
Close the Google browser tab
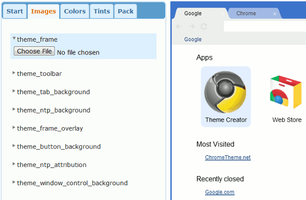point(222,14)
